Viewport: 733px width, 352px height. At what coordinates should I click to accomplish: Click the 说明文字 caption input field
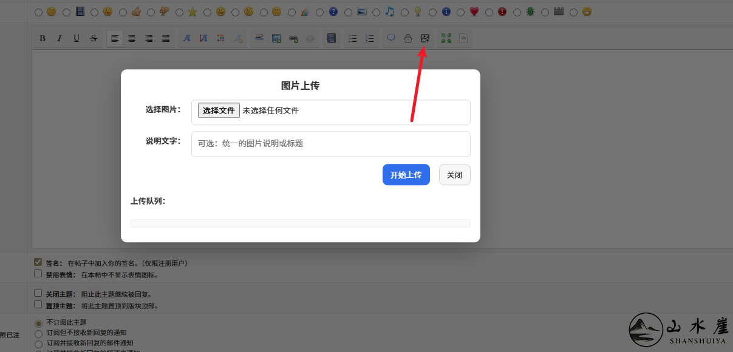coord(330,144)
